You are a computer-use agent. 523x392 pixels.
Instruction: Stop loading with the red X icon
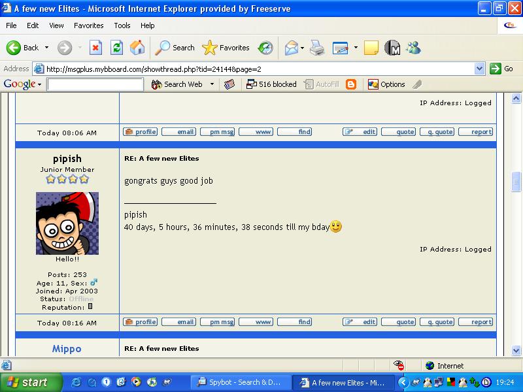pyautogui.click(x=95, y=48)
